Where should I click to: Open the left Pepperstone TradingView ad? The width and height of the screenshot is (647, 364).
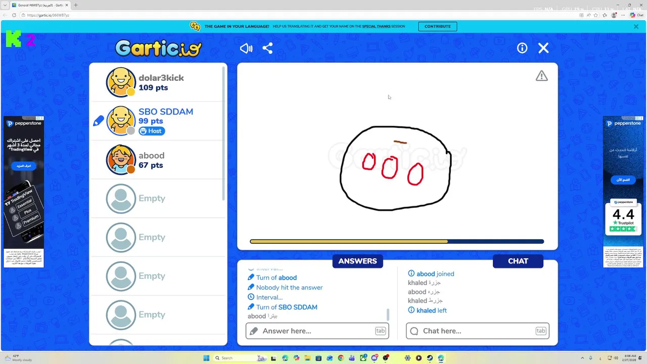pos(24,192)
